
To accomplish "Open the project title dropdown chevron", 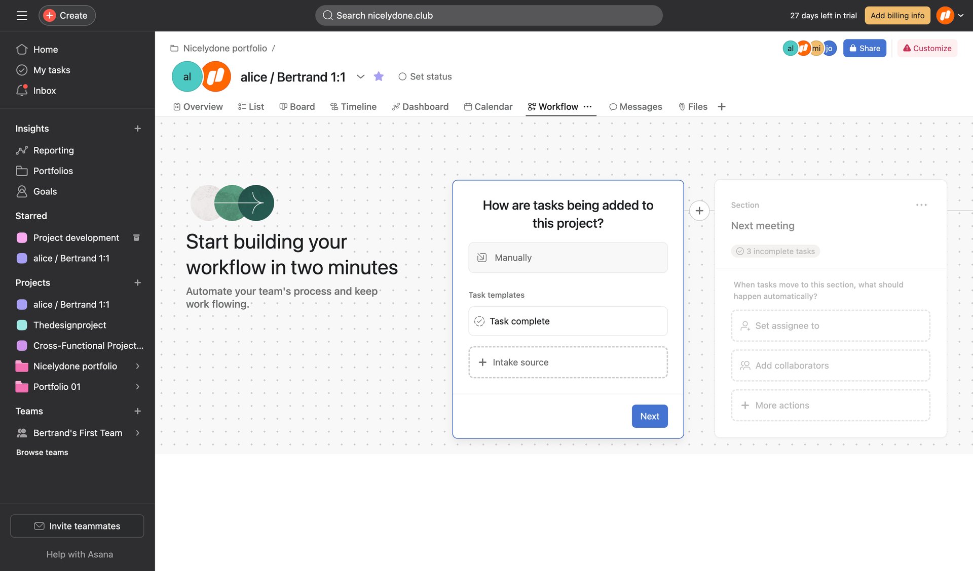I will tap(360, 77).
